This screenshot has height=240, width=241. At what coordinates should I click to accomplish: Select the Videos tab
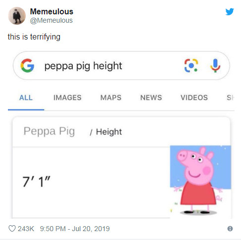pos(194,98)
